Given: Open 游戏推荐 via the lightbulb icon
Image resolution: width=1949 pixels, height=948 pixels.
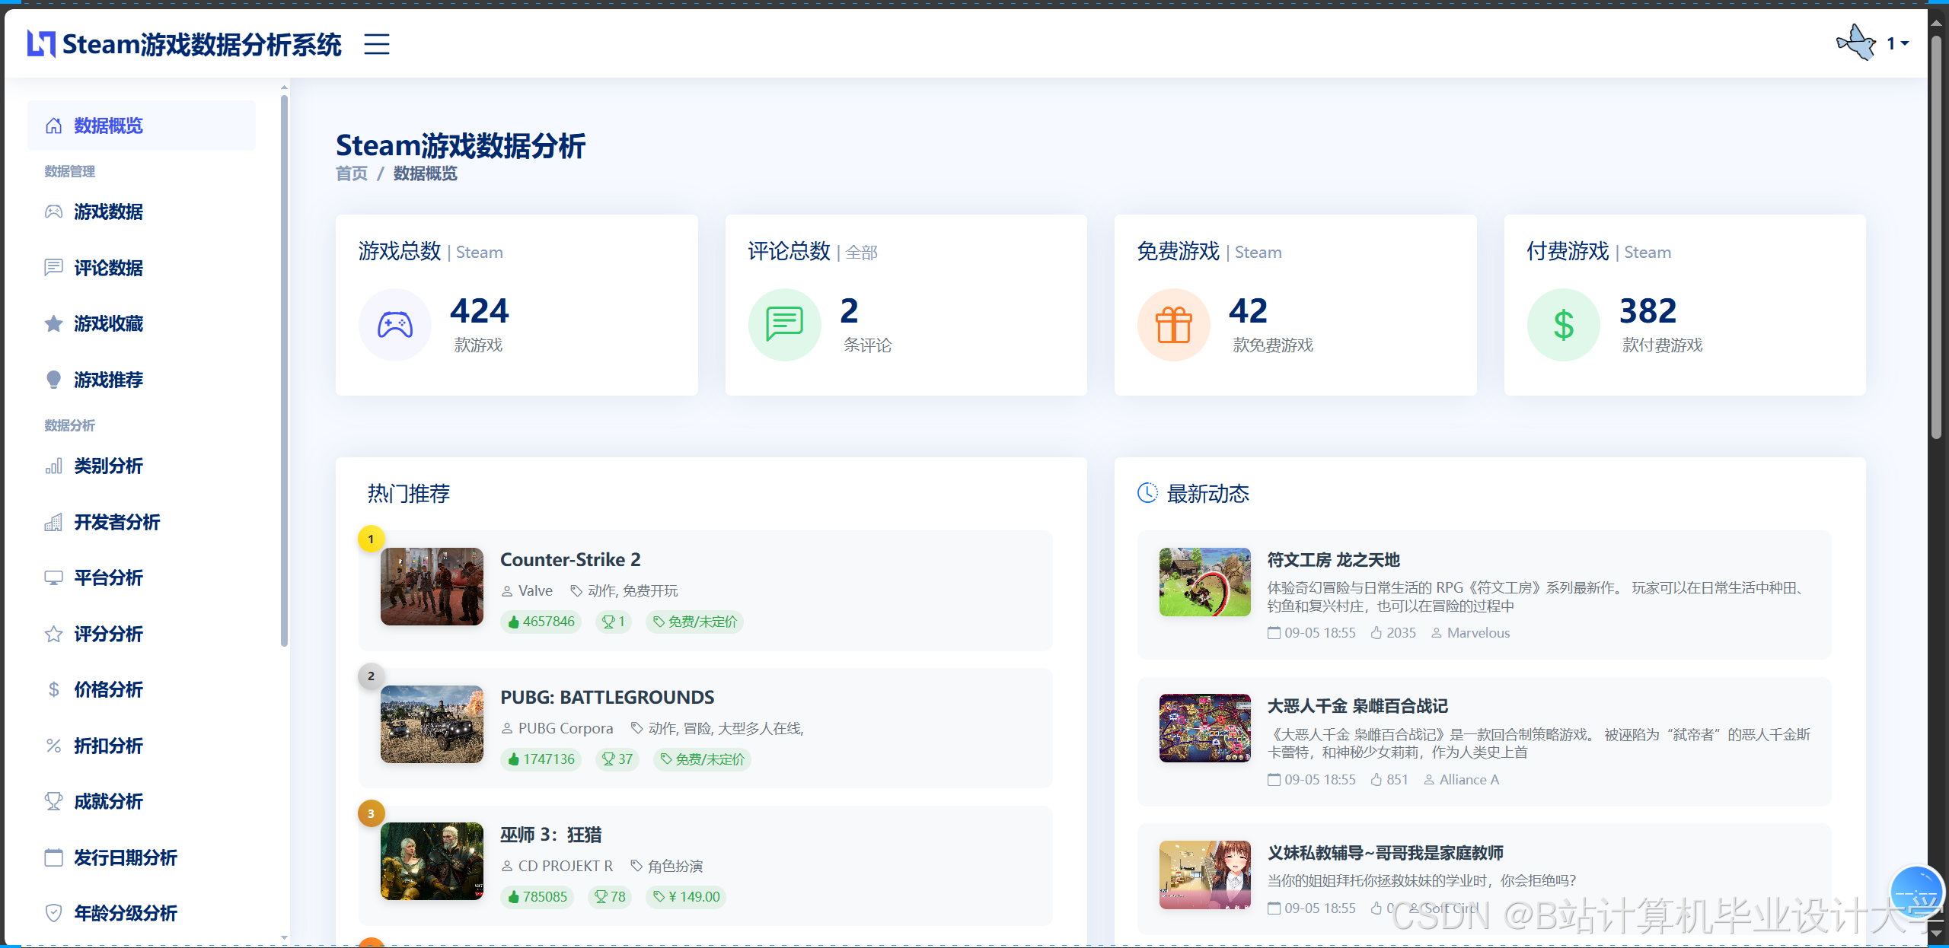Looking at the screenshot, I should click(53, 380).
